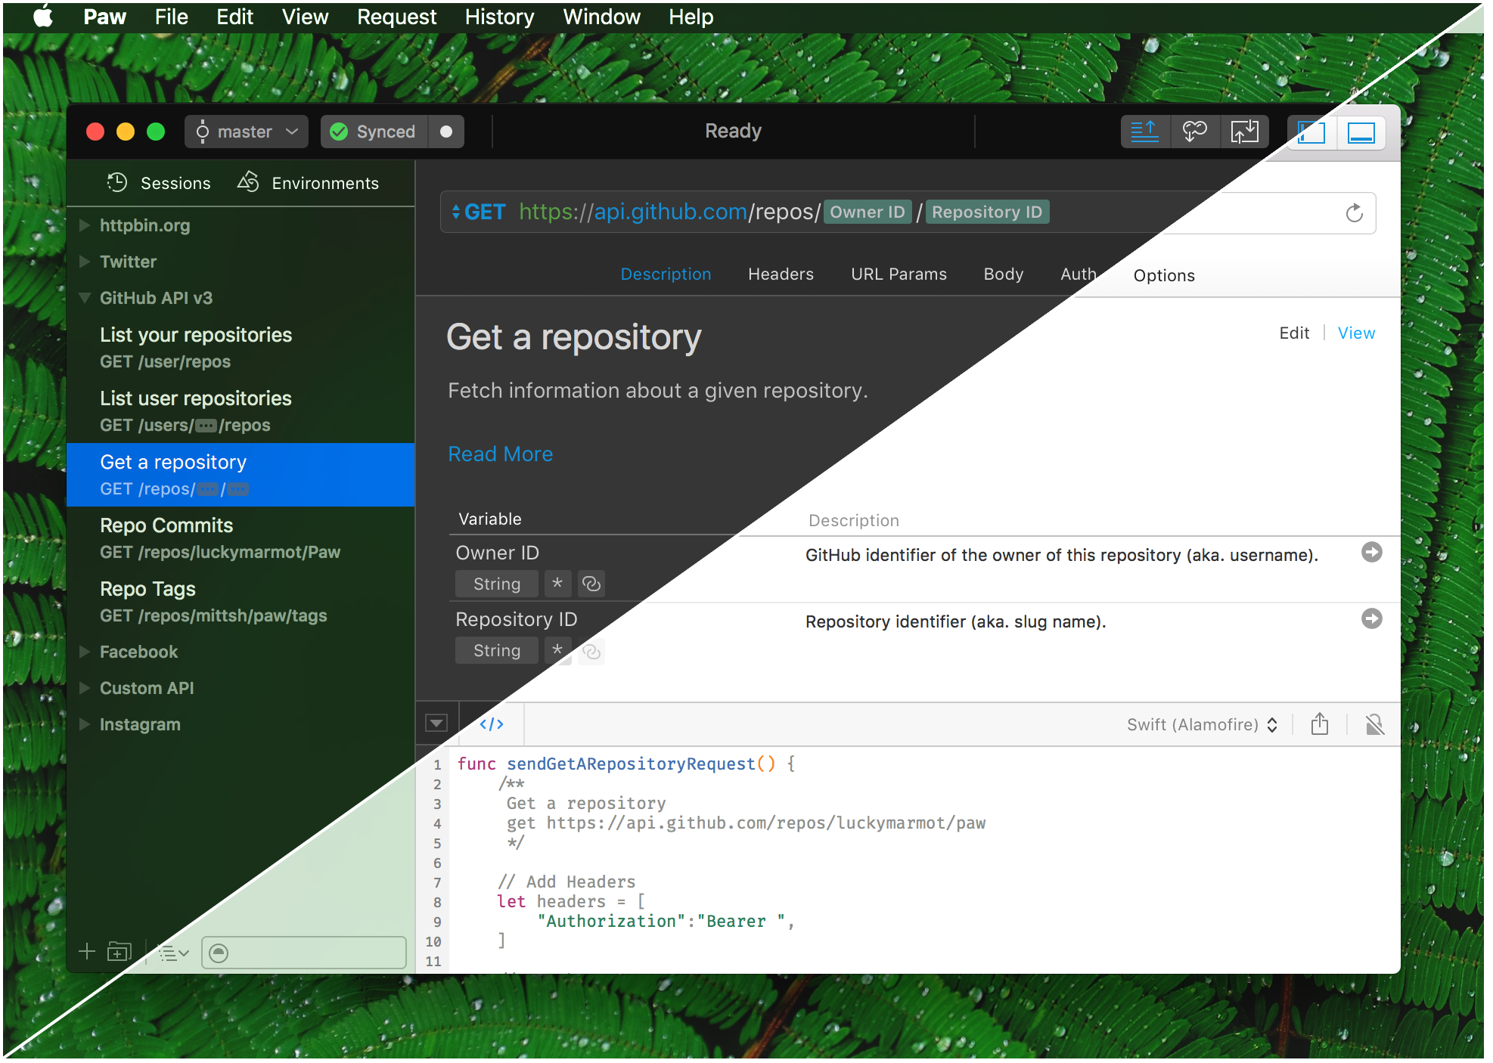The height and width of the screenshot is (1063, 1493).
Task: Toggle the required asterisk for Owner ID
Action: click(557, 584)
